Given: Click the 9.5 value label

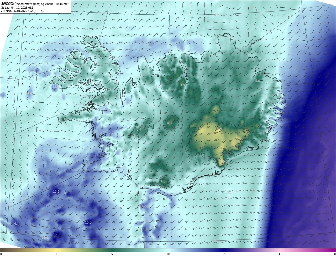Looking at the screenshot, I should click(4, 61).
